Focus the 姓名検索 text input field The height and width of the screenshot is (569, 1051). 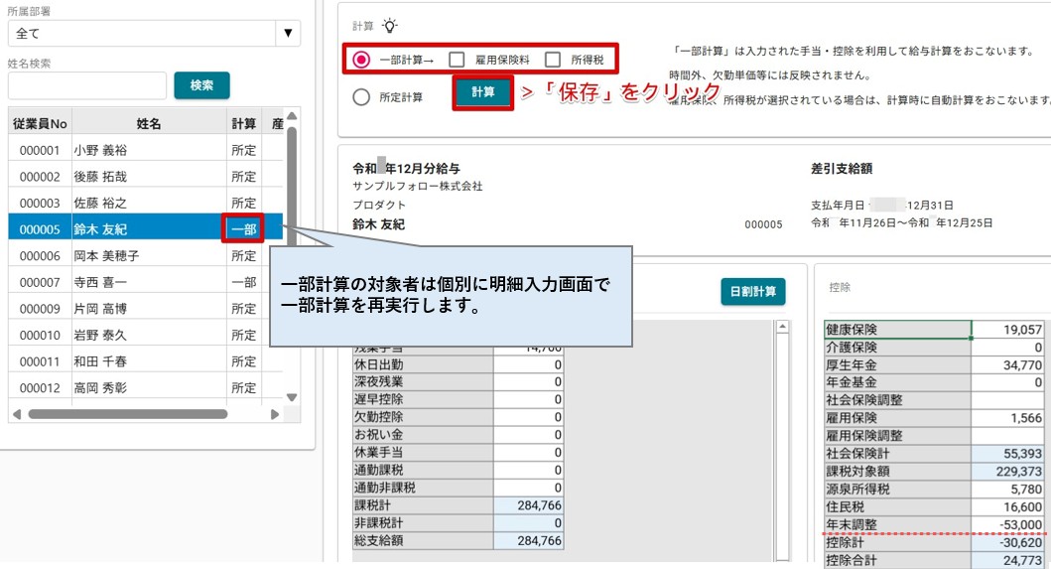pyautogui.click(x=87, y=85)
